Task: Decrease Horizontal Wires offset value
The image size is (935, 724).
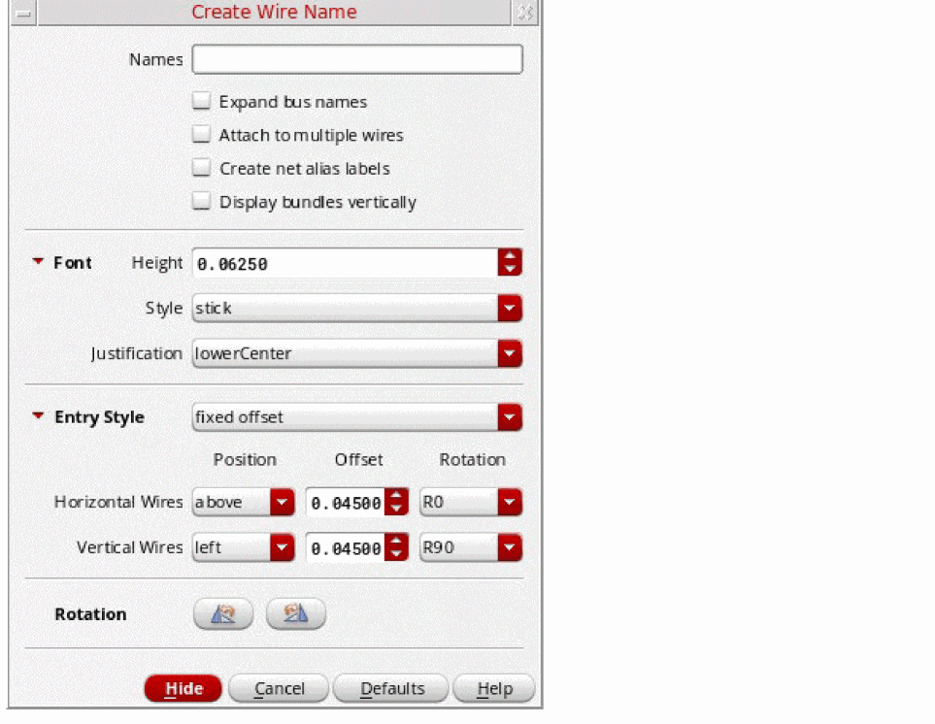Action: 396,509
